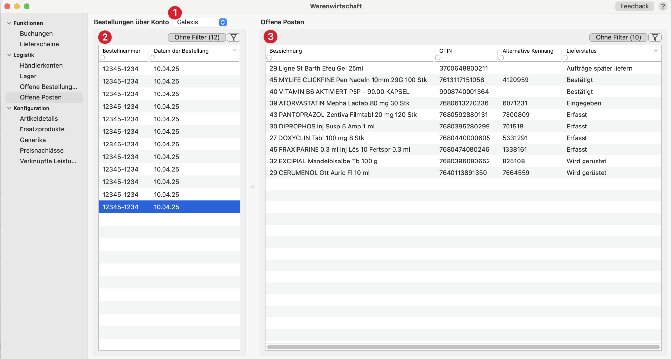This screenshot has width=671, height=359.
Task: Click alternative Kennung 7664559
Action: (x=516, y=173)
